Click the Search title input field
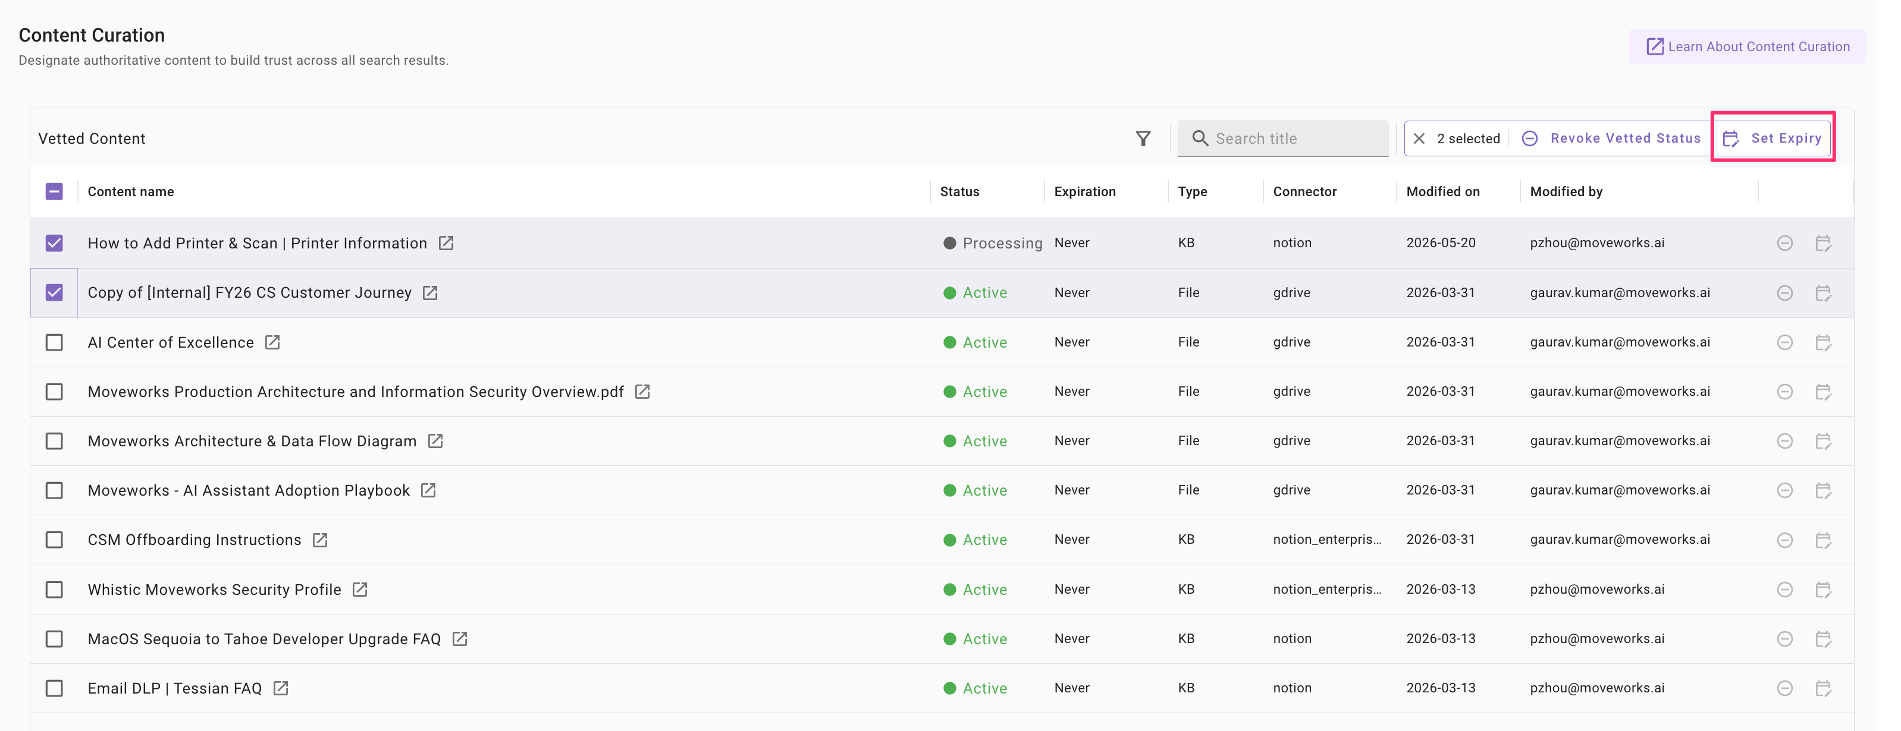Viewport: 1901px width, 731px height. tap(1282, 138)
